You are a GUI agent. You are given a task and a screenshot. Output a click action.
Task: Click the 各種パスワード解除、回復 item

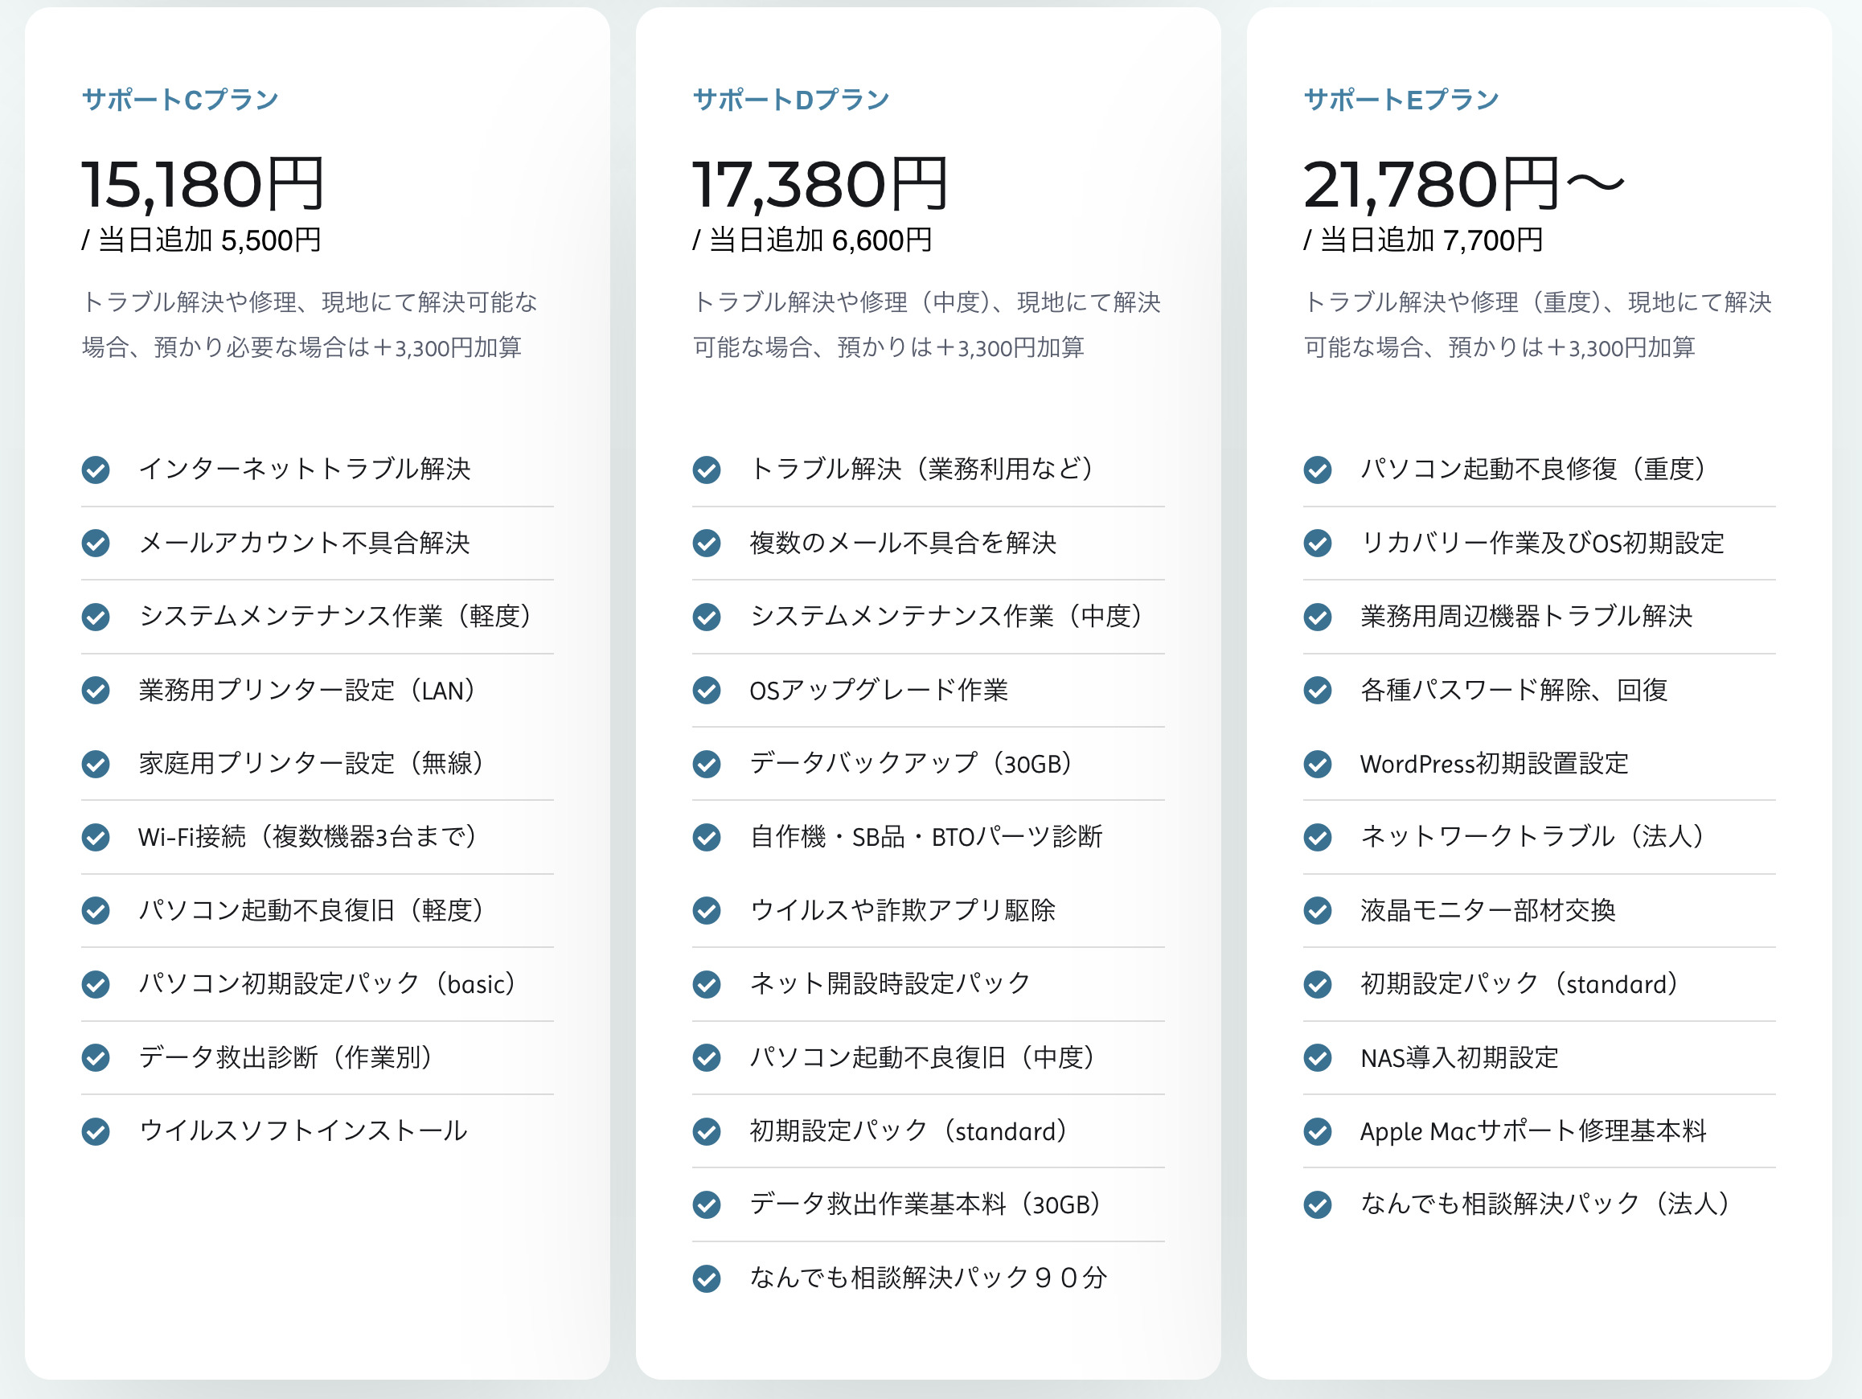(1514, 690)
